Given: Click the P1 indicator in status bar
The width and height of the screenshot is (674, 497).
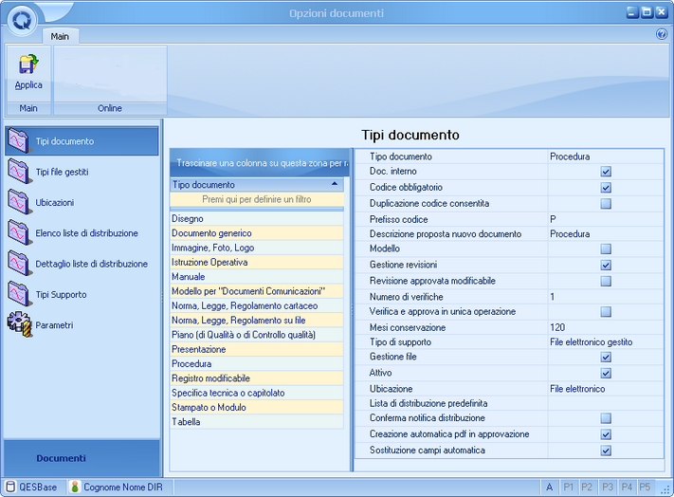Looking at the screenshot, I should click(568, 487).
